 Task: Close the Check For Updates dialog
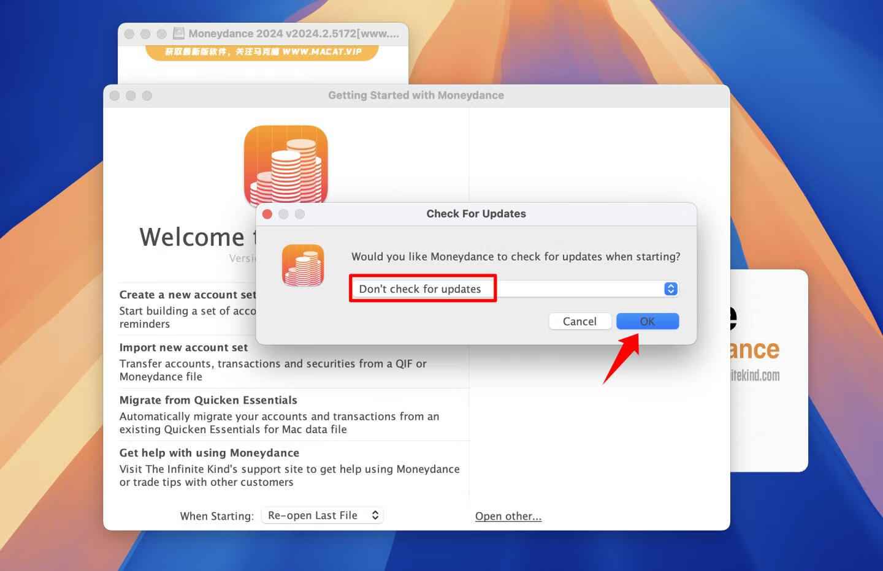pos(267,214)
